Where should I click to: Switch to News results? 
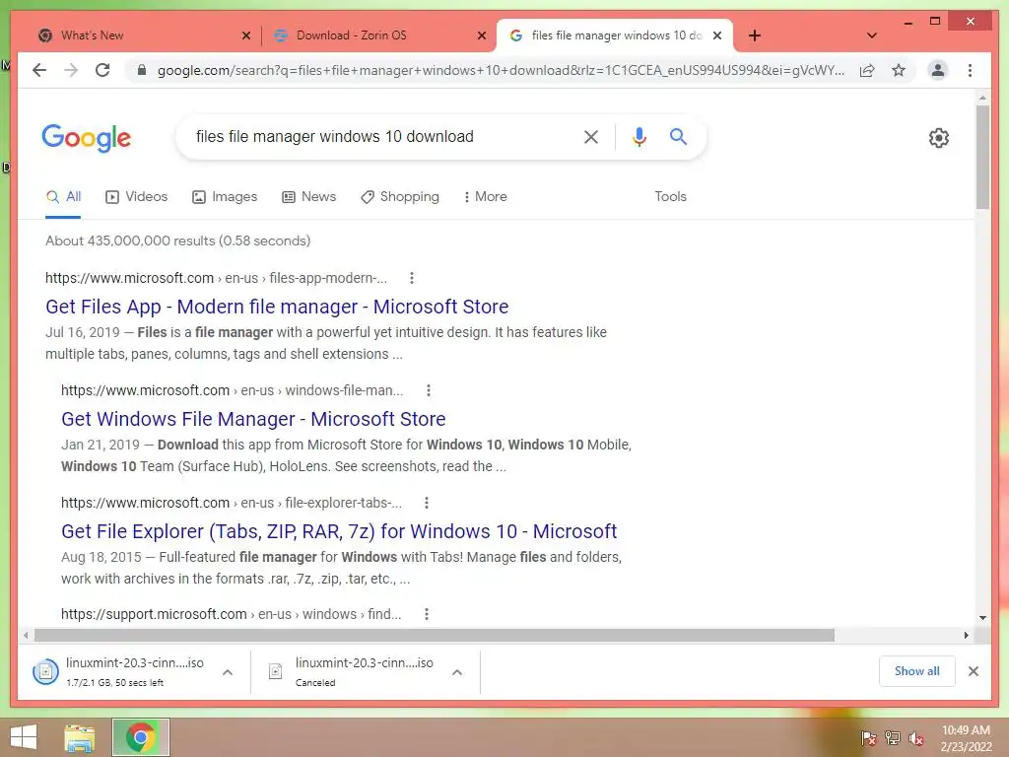coord(308,196)
